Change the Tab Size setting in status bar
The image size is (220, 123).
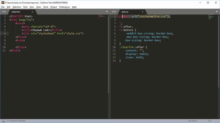tap(192, 121)
